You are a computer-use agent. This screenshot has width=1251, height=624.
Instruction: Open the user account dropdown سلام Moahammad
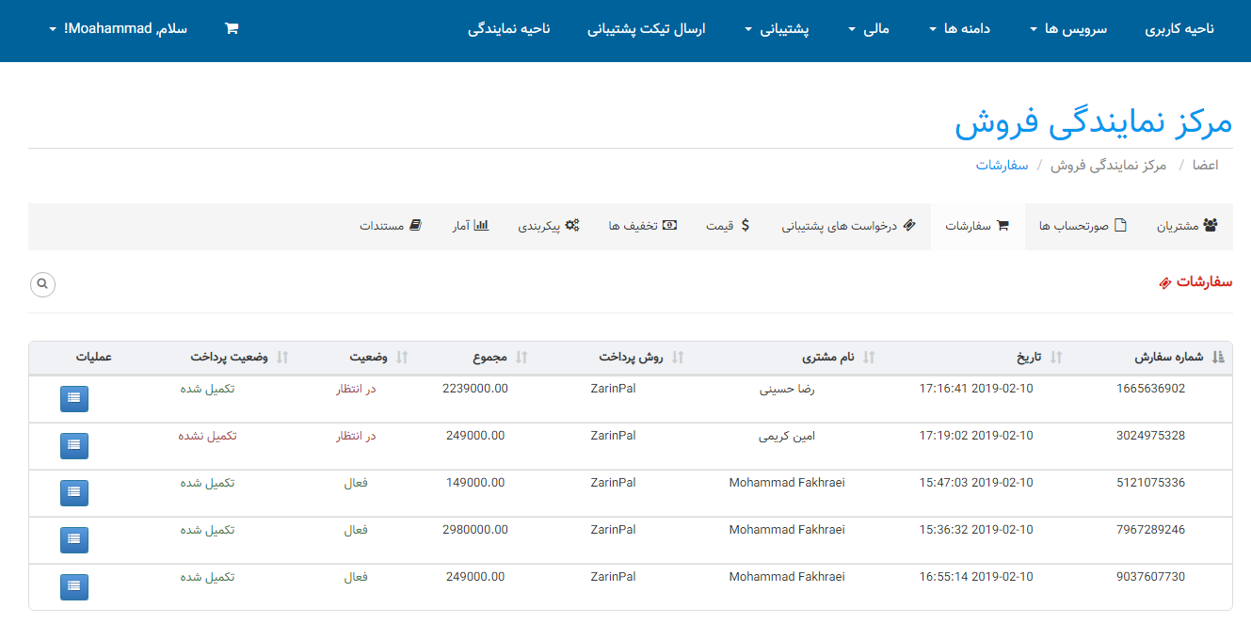[x=118, y=28]
